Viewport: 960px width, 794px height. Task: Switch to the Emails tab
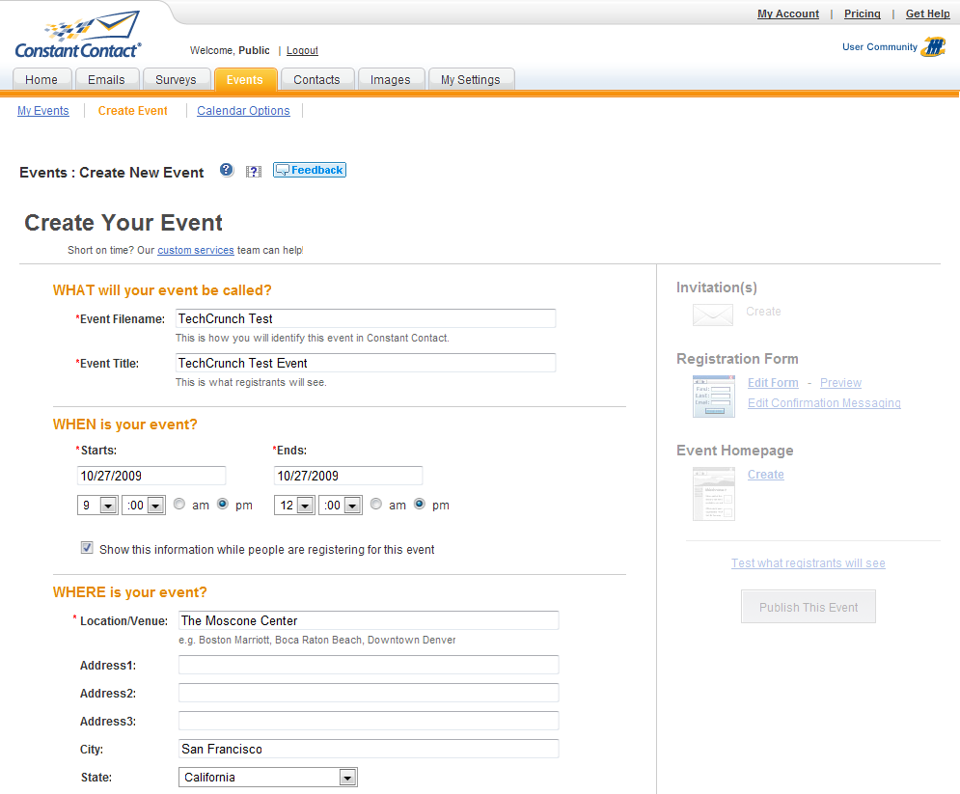[x=106, y=79]
